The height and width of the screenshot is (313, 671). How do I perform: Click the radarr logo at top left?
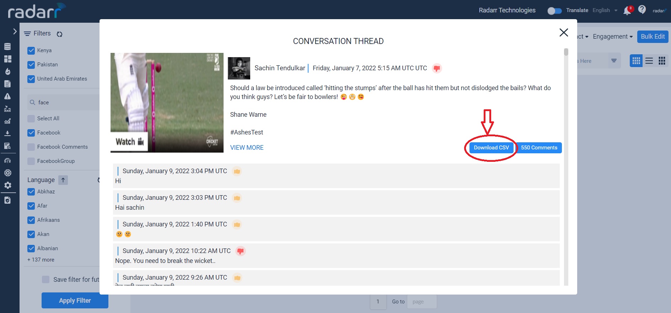coord(37,11)
